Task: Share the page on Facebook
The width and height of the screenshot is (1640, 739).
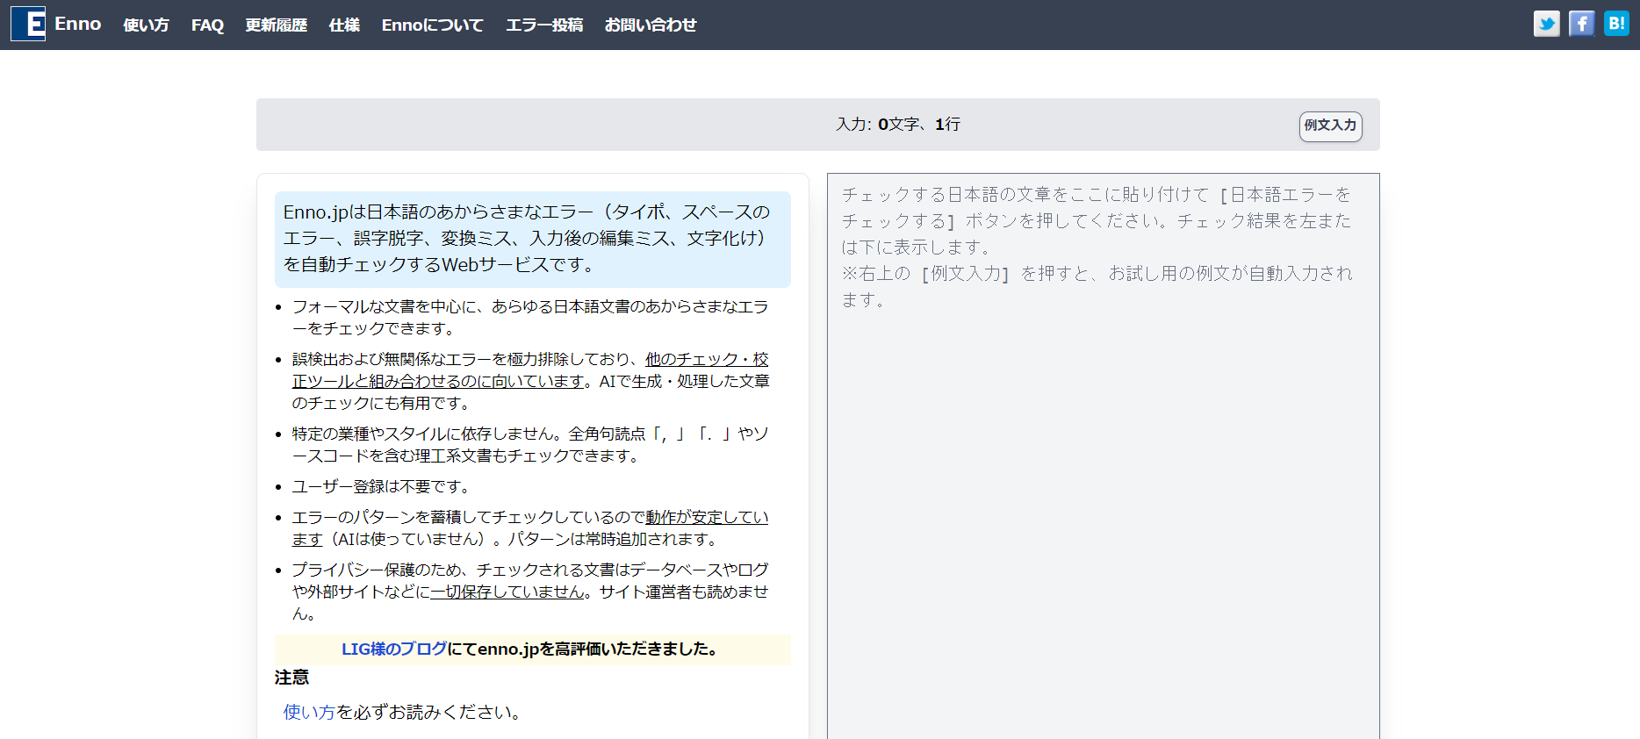Action: click(1582, 24)
